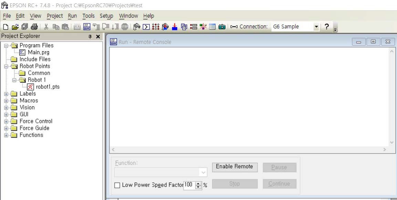397x200 pixels.
Task: Expand the GUI folder
Action: click(x=6, y=115)
